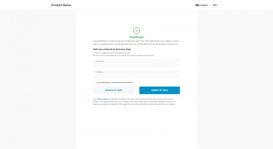Click the Product Name logo
Image resolution: width=273 pixels, height=149 pixels.
point(61,5)
